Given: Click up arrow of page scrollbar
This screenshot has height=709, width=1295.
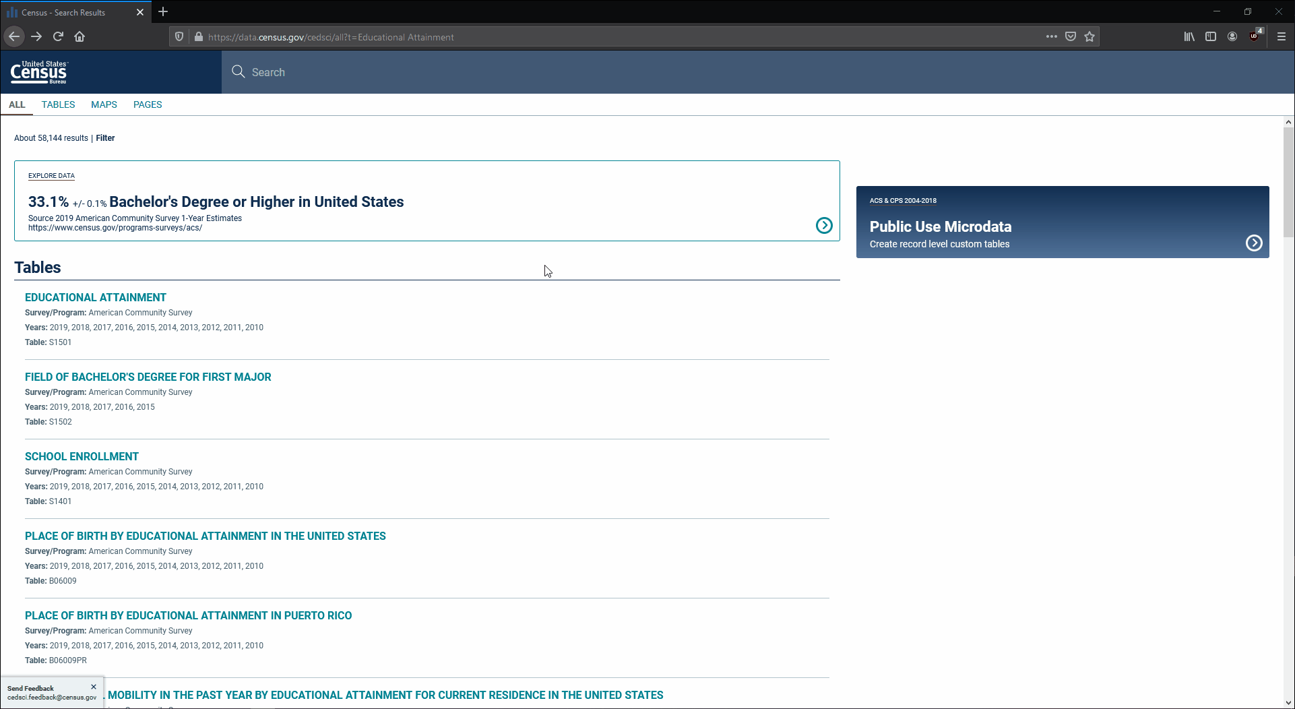Looking at the screenshot, I should (1288, 123).
